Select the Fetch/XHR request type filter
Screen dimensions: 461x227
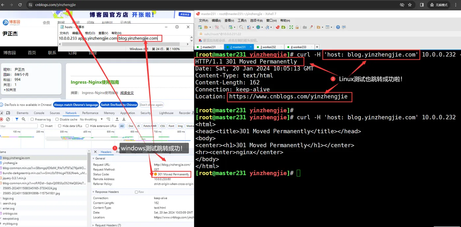point(150,126)
